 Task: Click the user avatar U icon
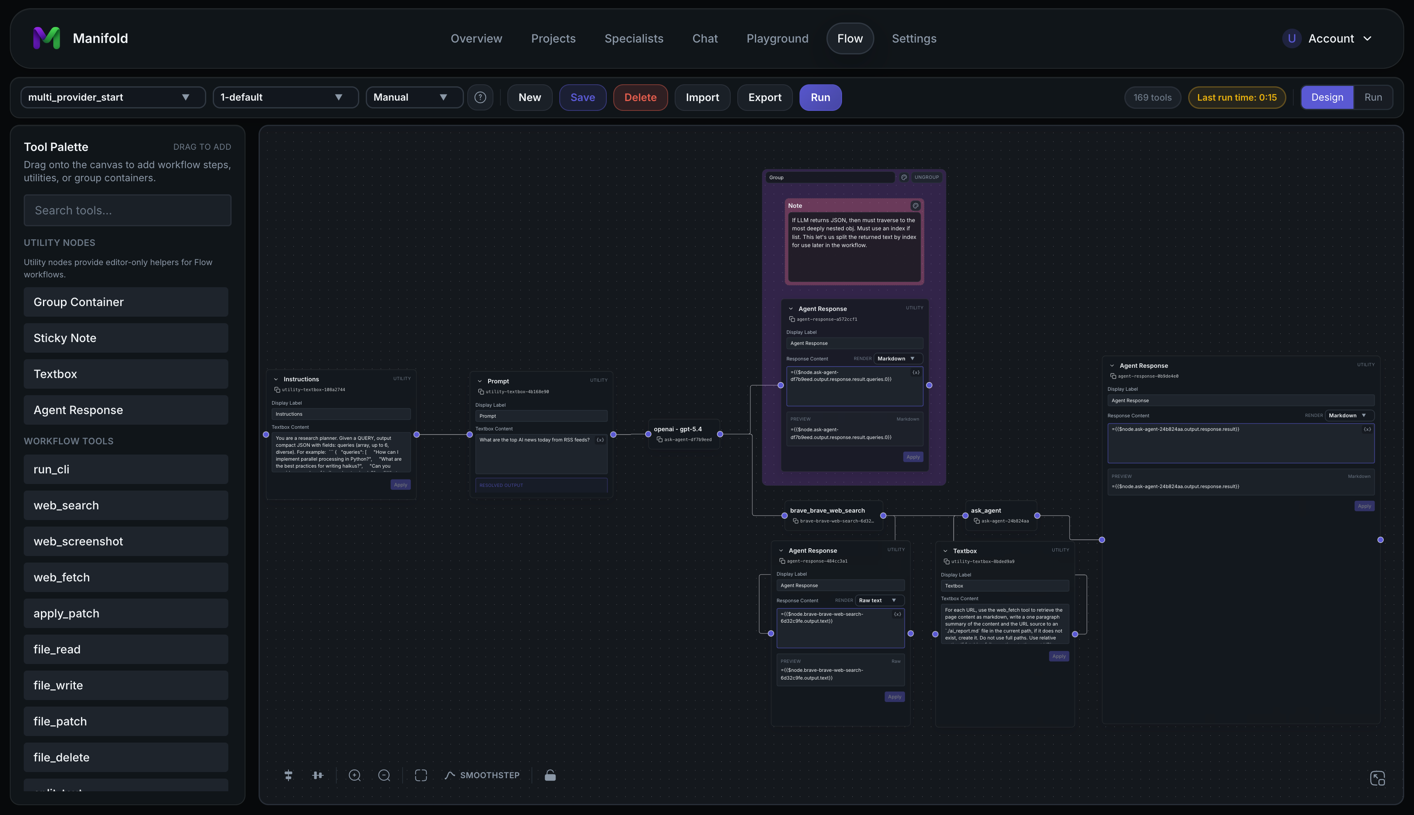coord(1291,38)
